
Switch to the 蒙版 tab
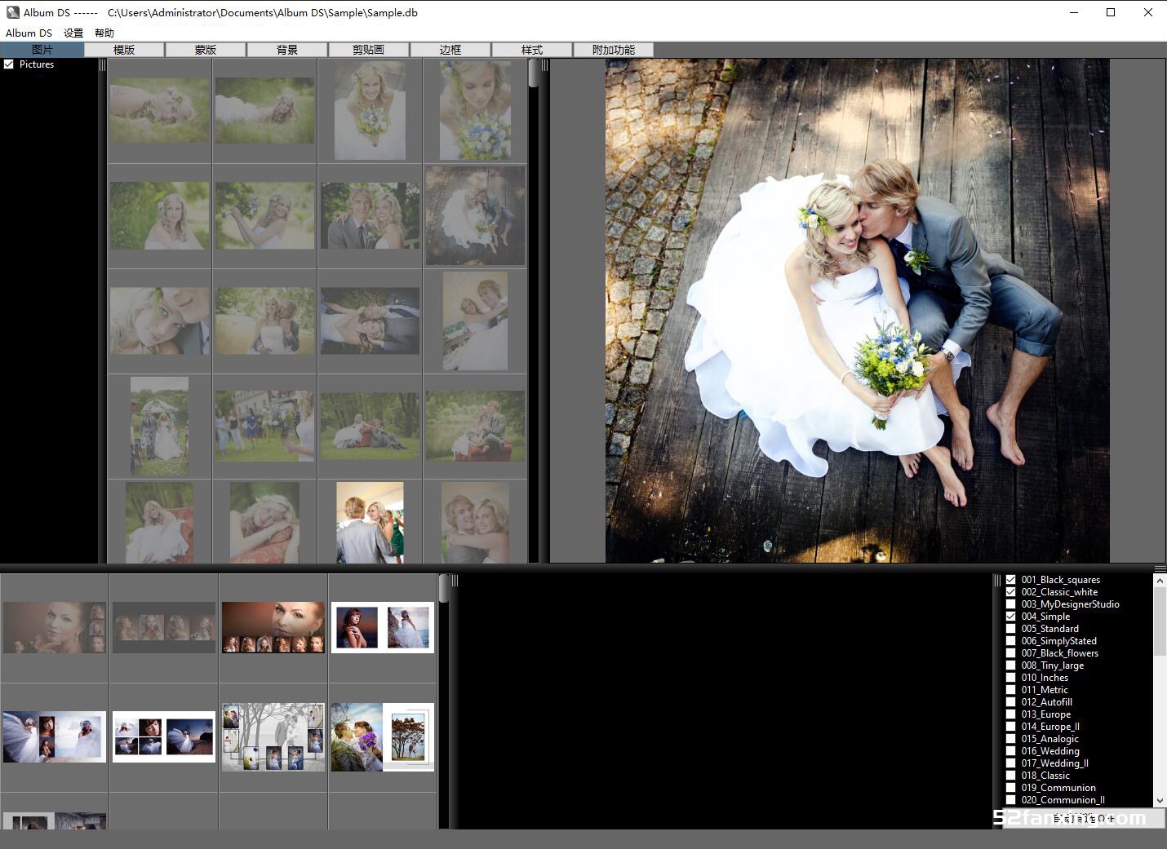click(x=206, y=50)
